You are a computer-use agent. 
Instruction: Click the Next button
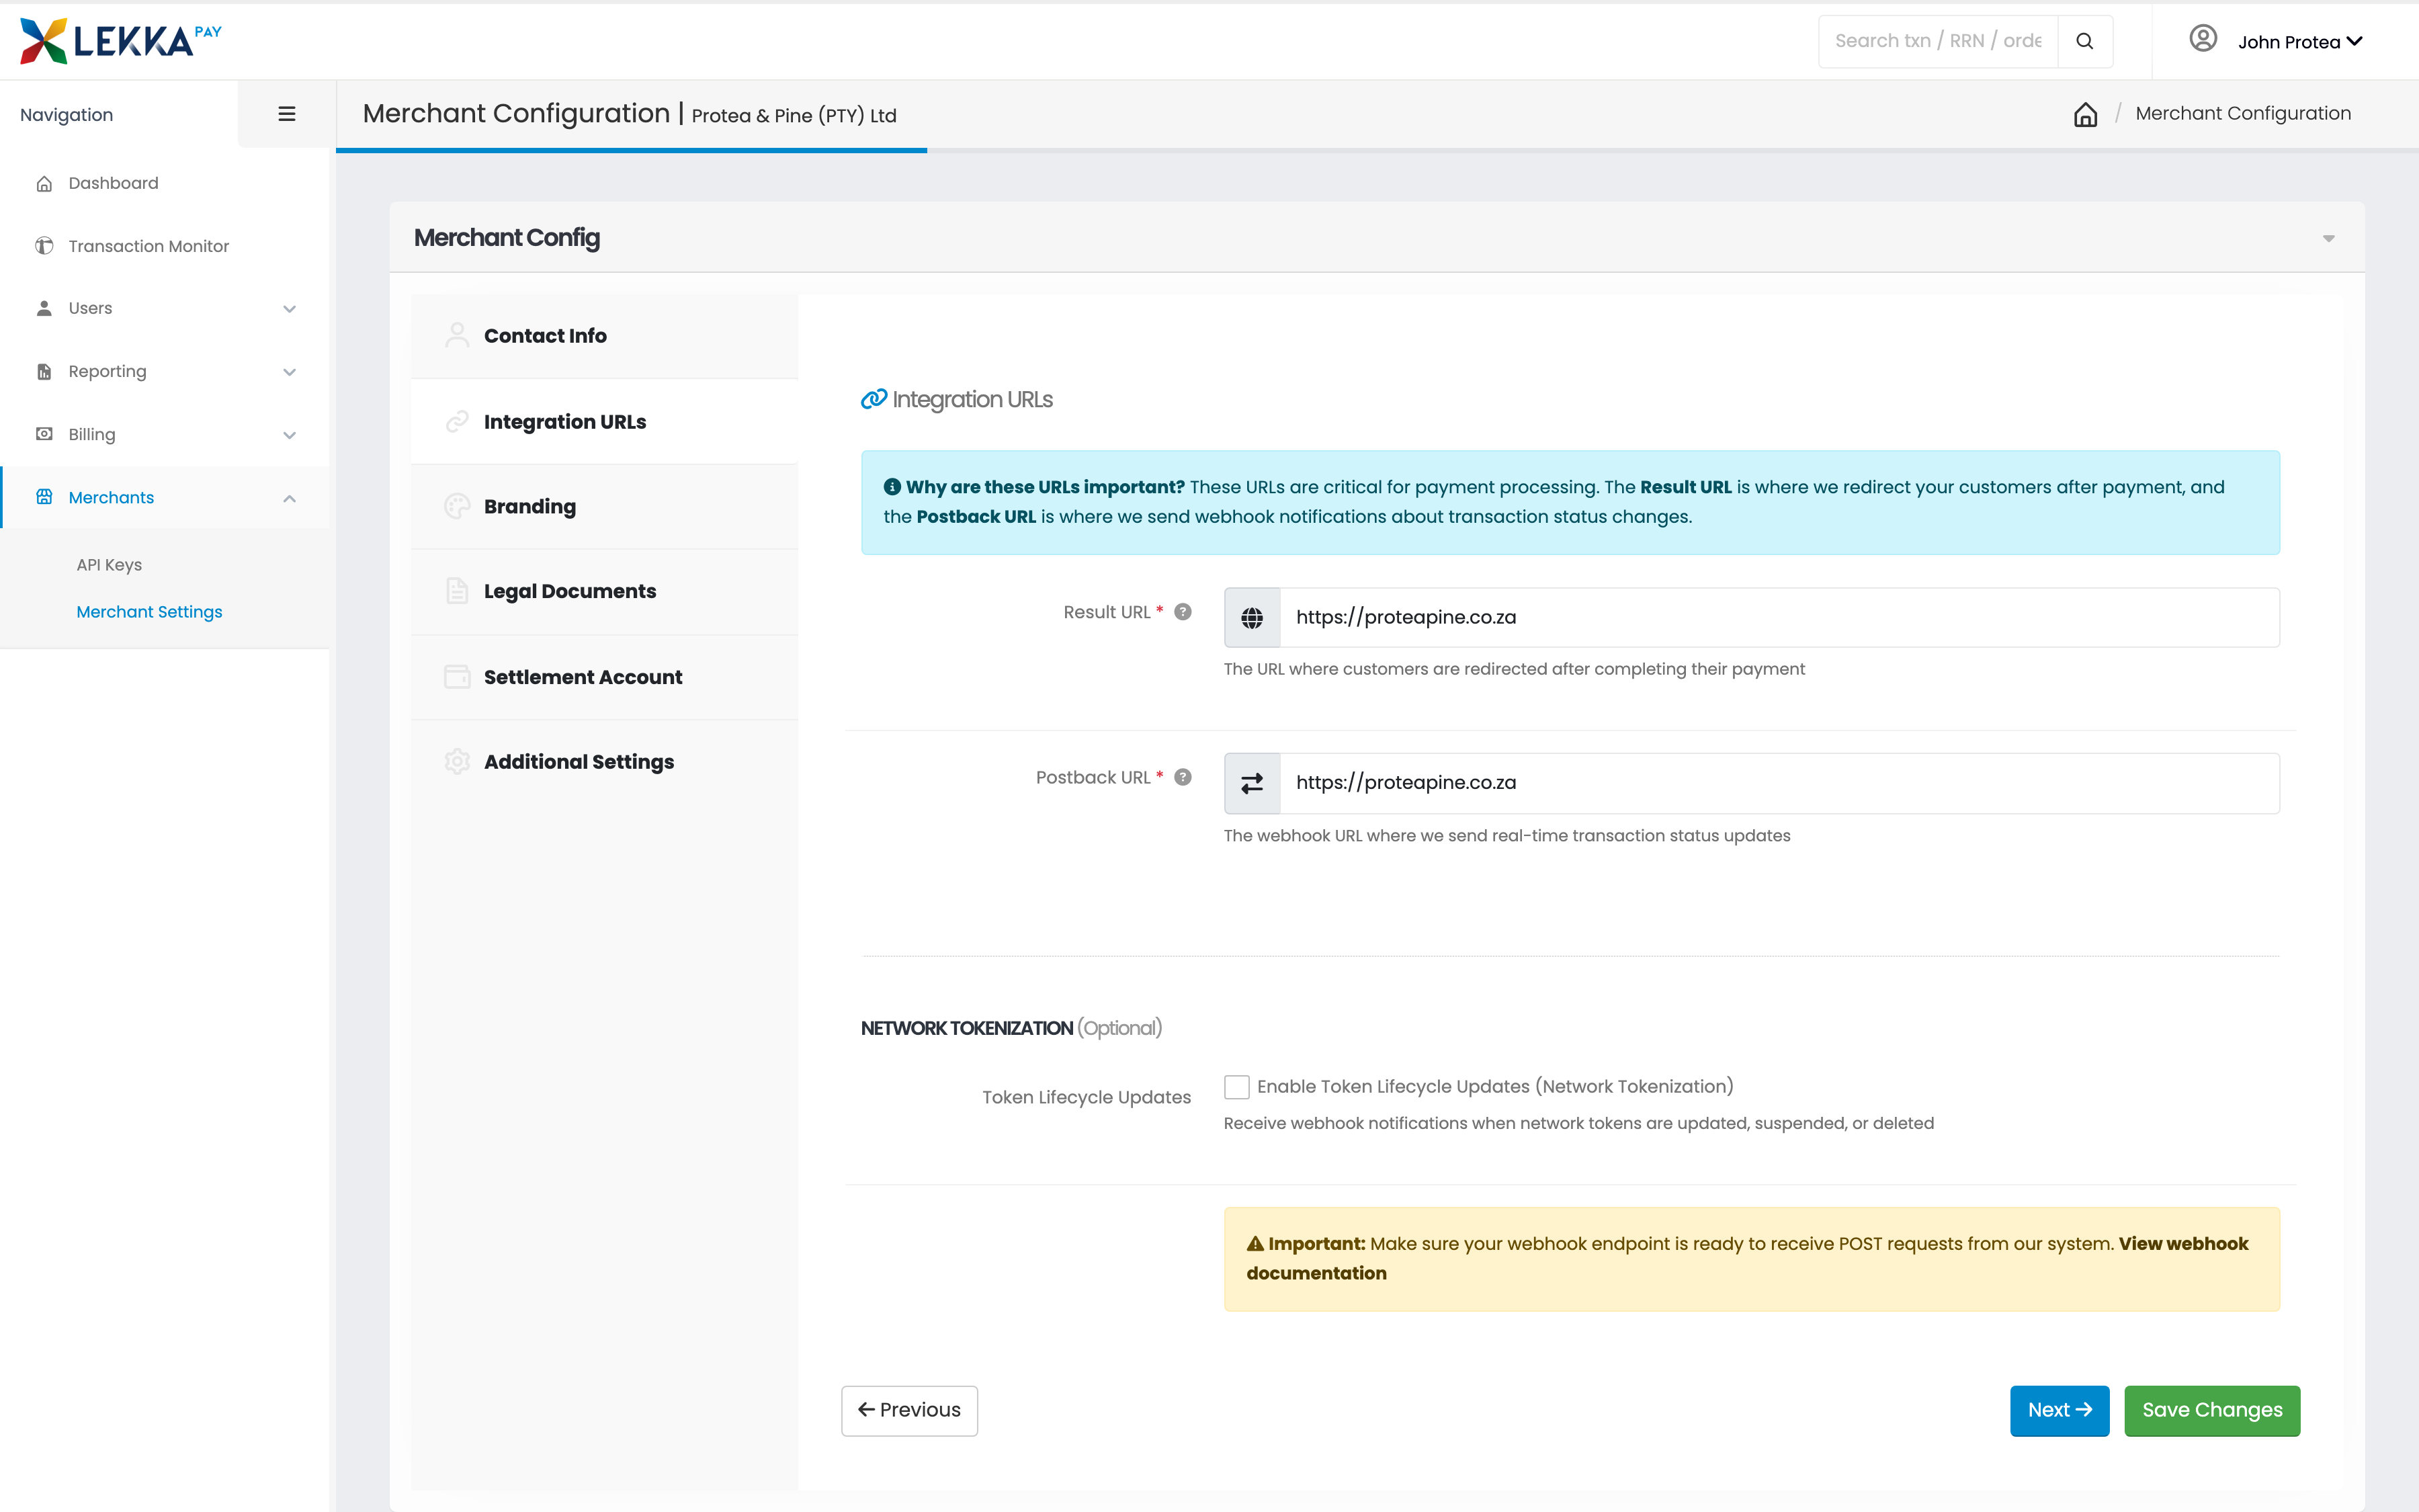coord(2059,1410)
